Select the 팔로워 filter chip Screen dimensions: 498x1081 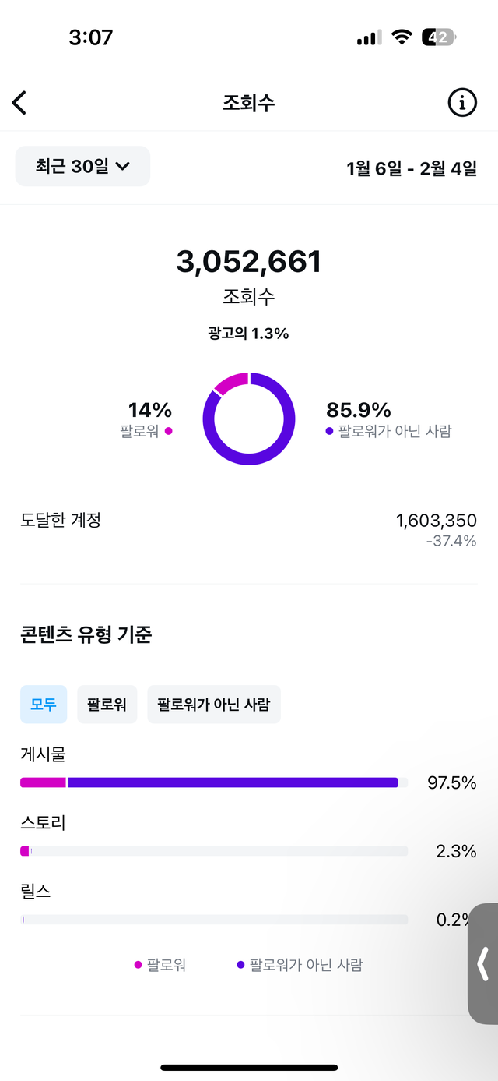[x=107, y=705]
